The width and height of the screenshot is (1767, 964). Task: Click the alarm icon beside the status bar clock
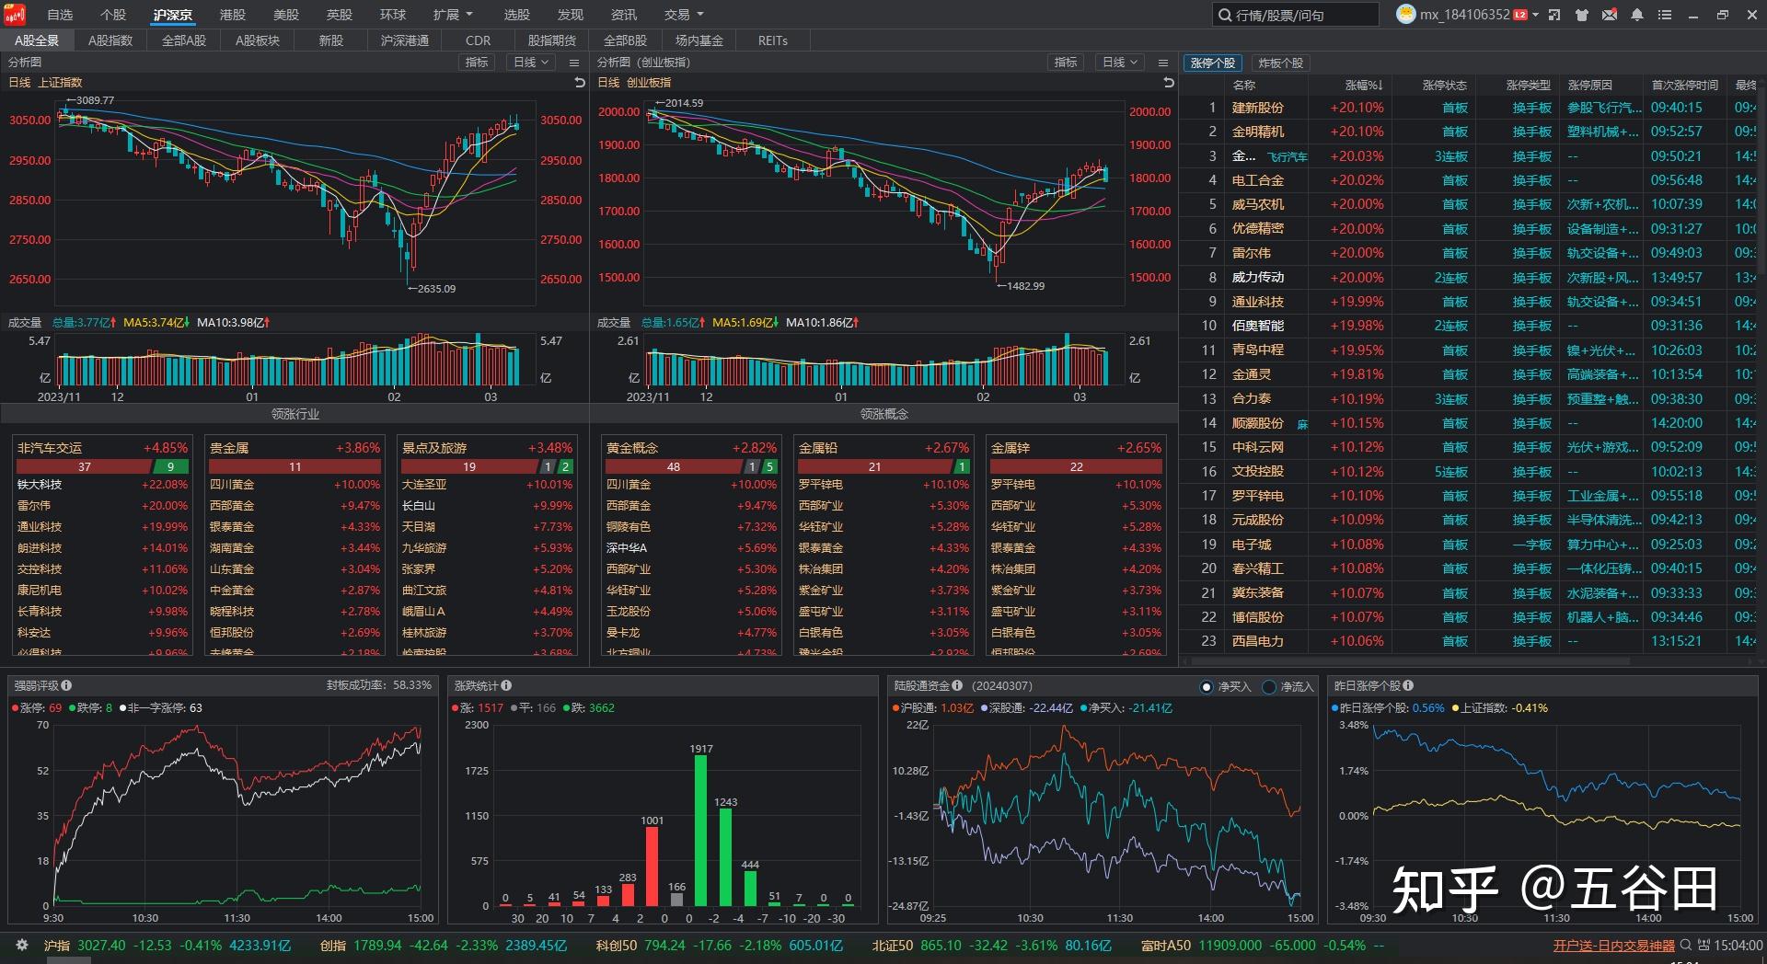[x=1704, y=945]
